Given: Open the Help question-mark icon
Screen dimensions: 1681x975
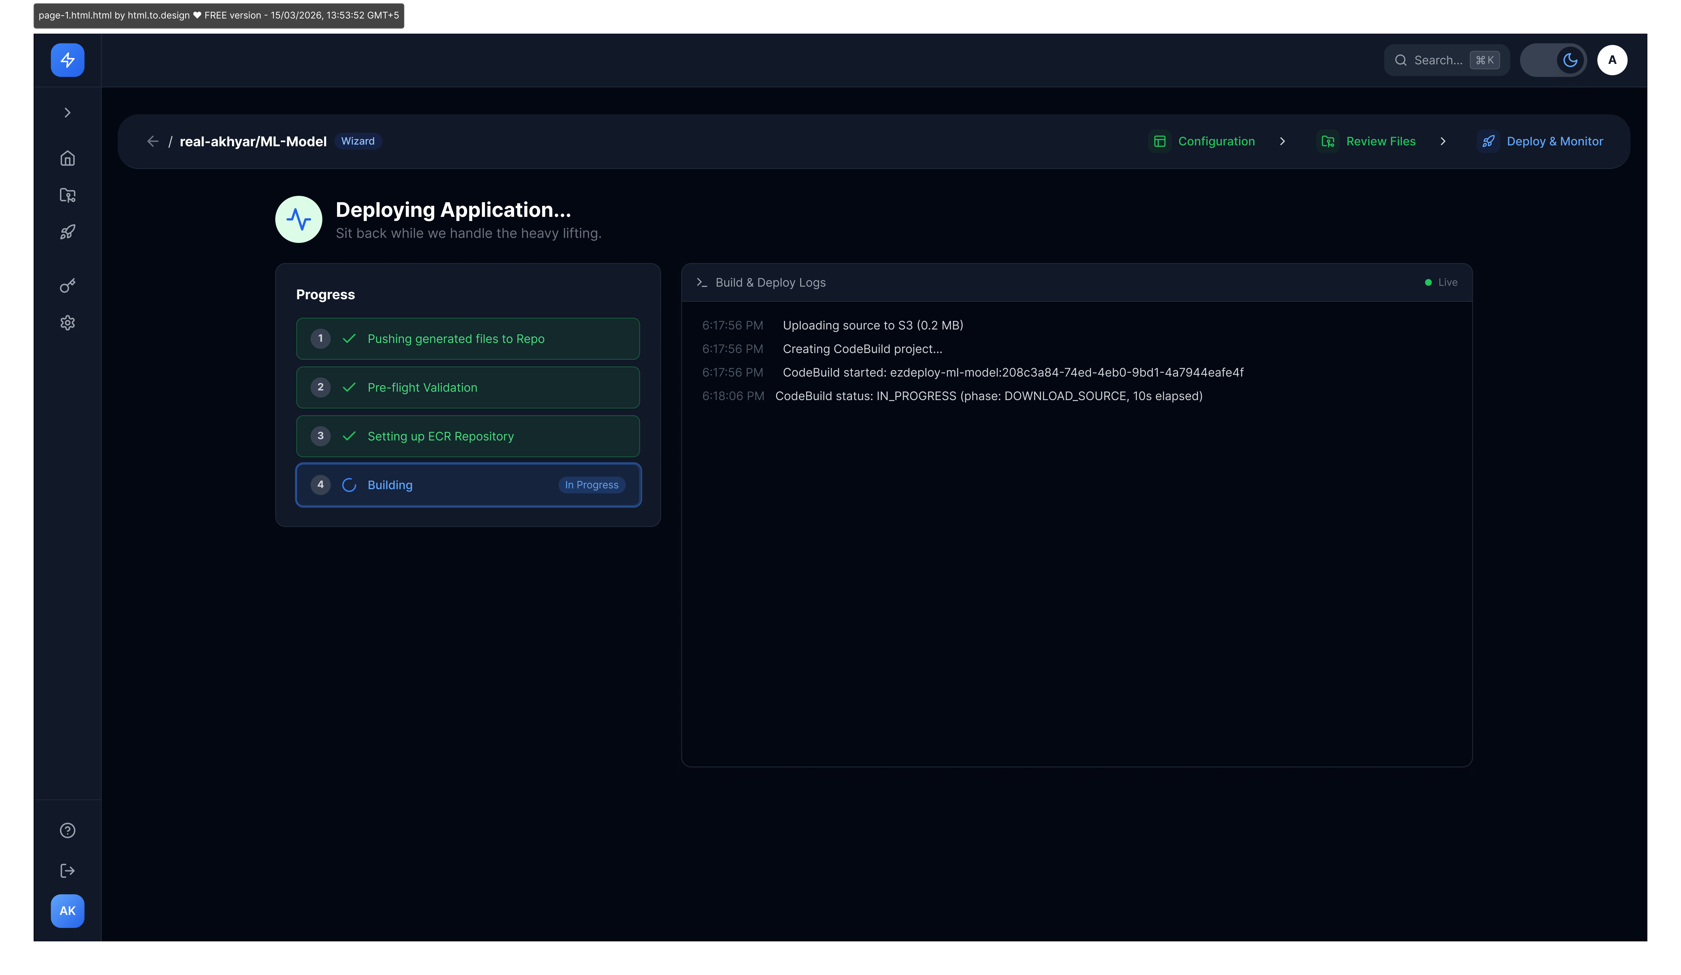Looking at the screenshot, I should 67,830.
